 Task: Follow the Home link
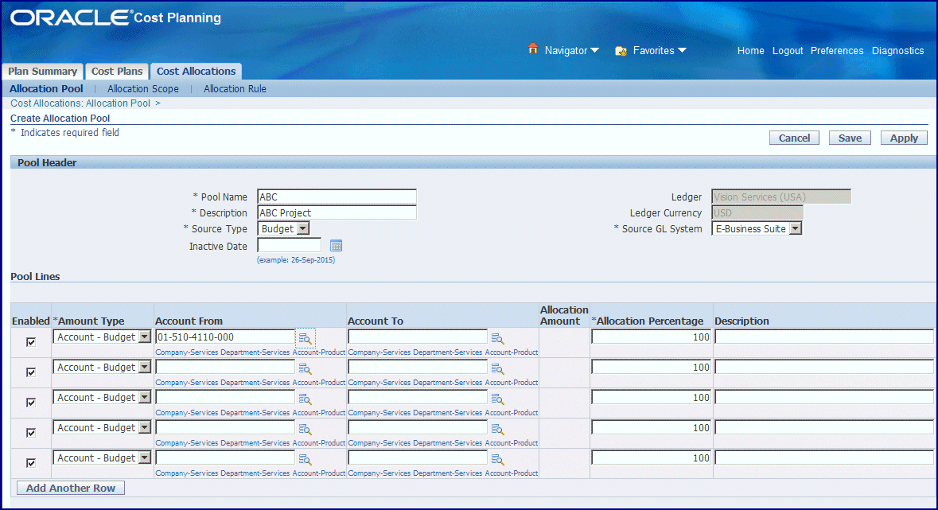pyautogui.click(x=751, y=51)
